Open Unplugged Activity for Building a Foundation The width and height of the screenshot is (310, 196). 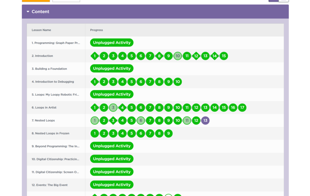point(112,69)
